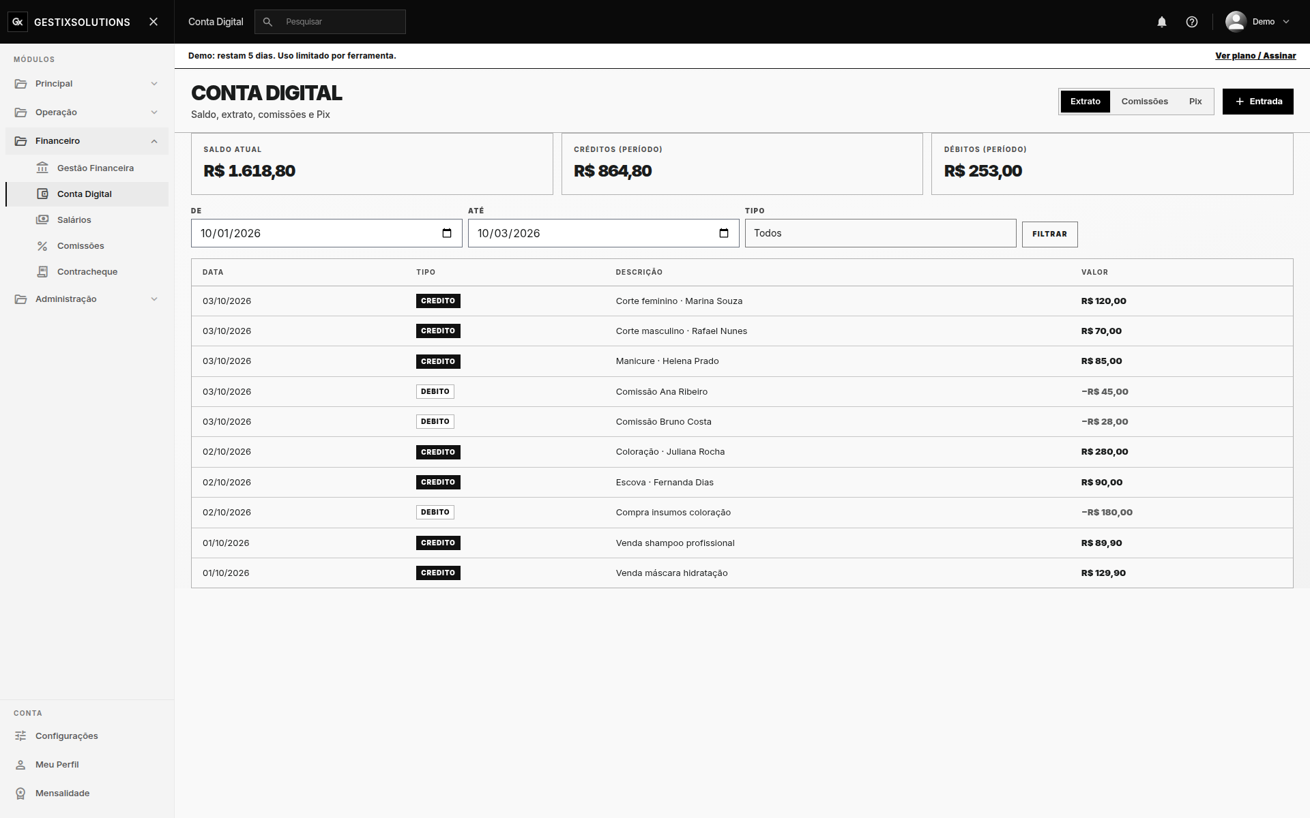The image size is (1310, 818).
Task: Click the Meu Perfil person icon
Action: 20,764
